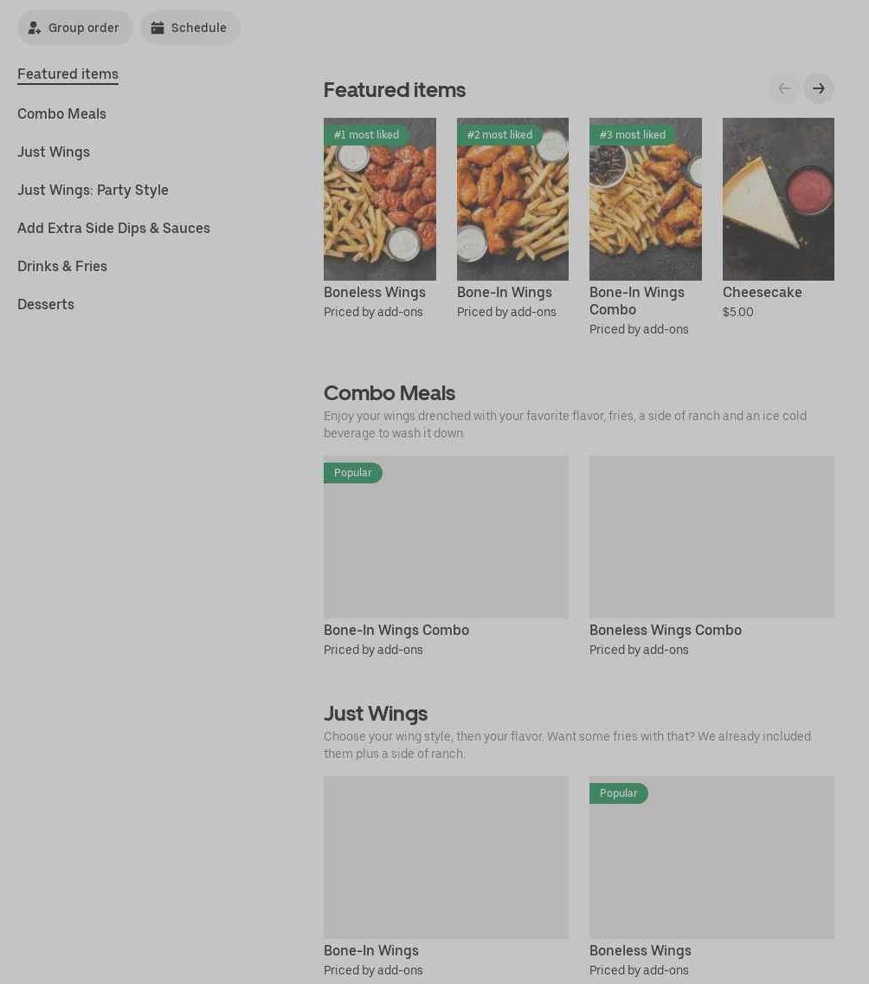The image size is (869, 984).
Task: Open Boneless Wings Combo in Combo Meals
Action: point(711,537)
